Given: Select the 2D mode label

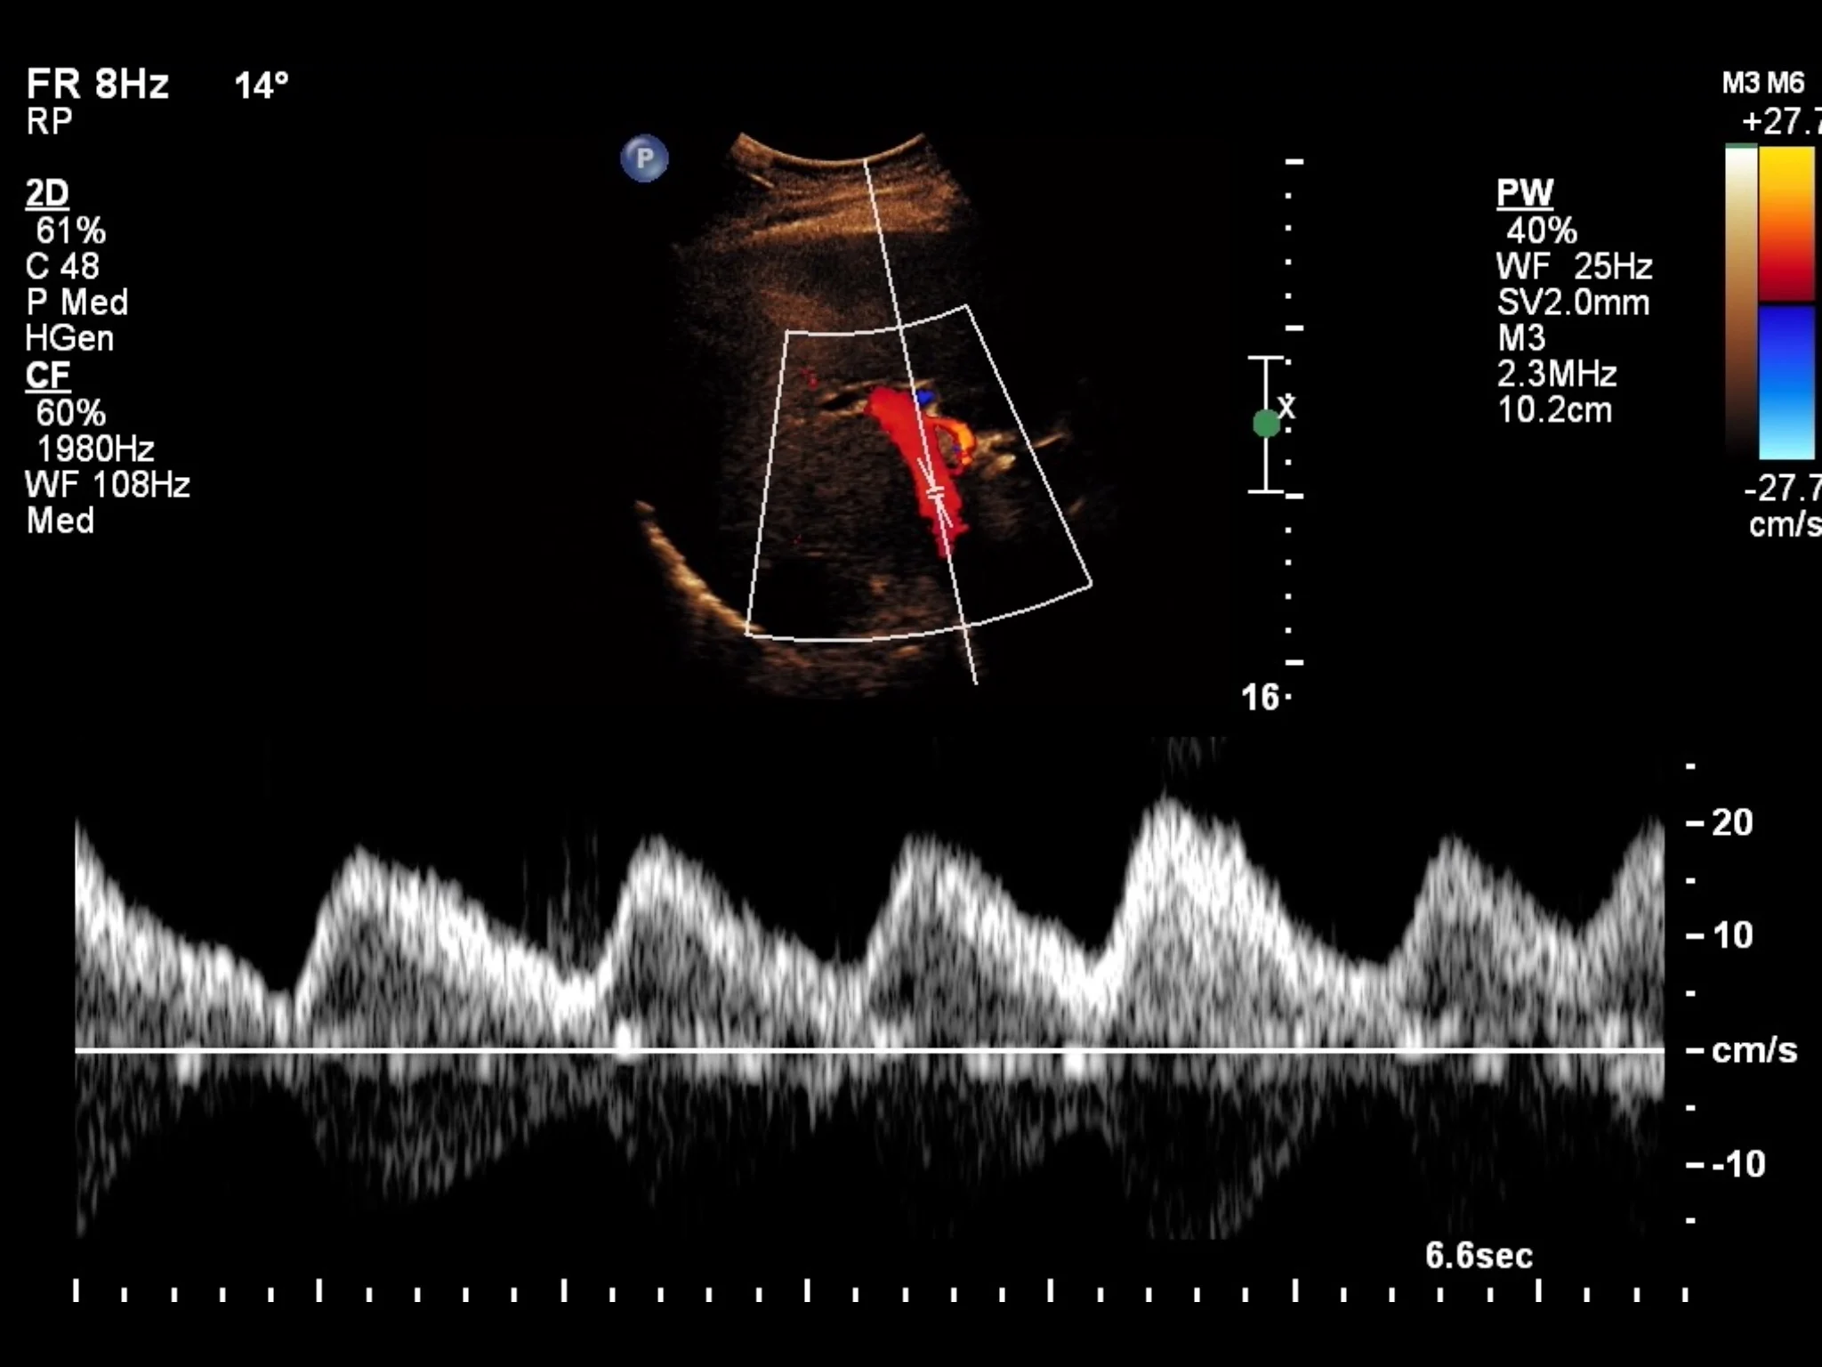Looking at the screenshot, I should 47,193.
